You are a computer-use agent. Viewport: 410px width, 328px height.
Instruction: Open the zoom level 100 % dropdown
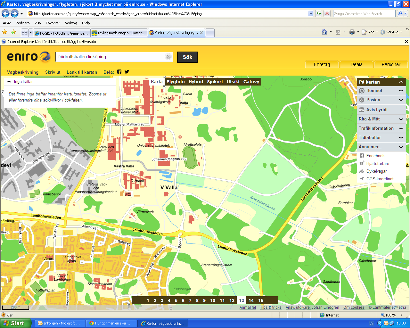[x=401, y=315]
